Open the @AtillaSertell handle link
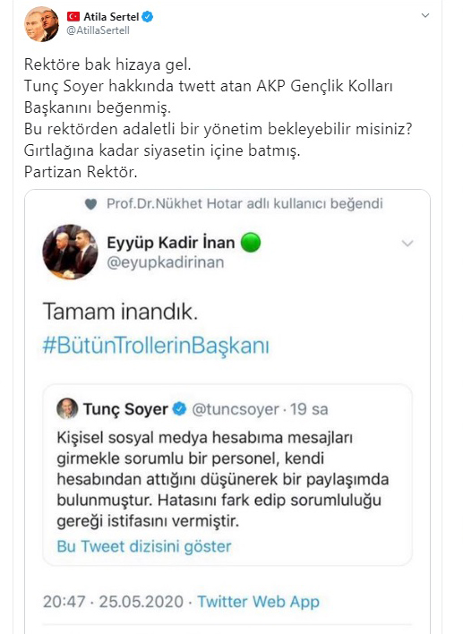Image resolution: width=463 pixels, height=634 pixels. click(x=98, y=30)
